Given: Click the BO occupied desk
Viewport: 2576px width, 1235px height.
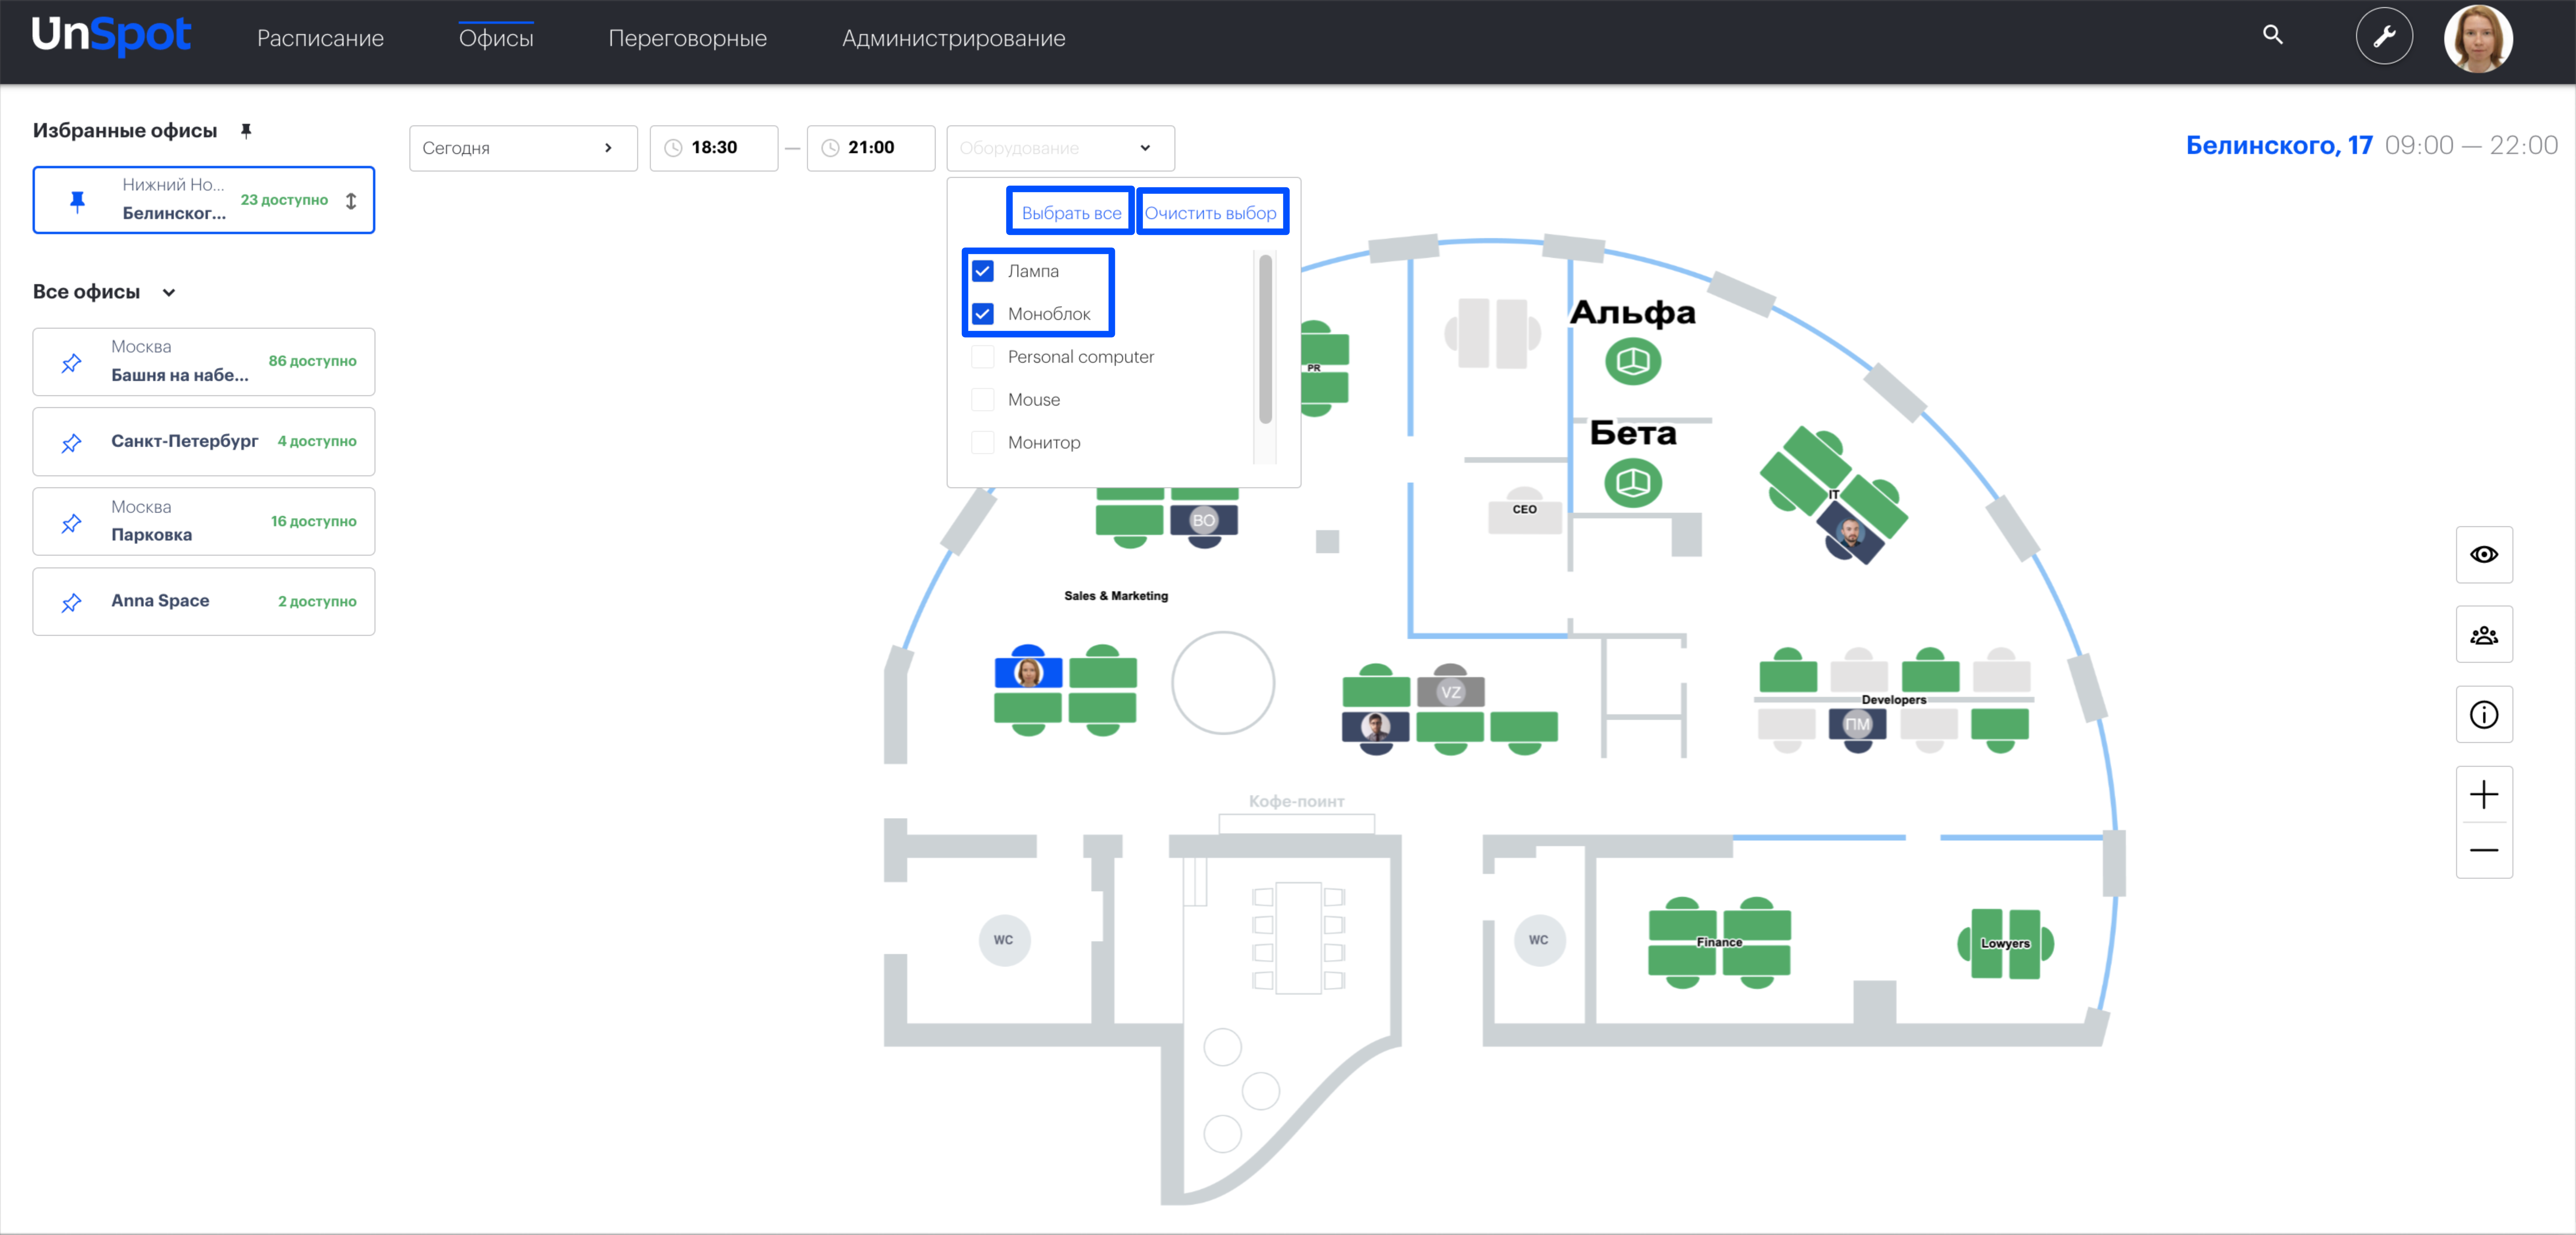Looking at the screenshot, I should point(1203,522).
